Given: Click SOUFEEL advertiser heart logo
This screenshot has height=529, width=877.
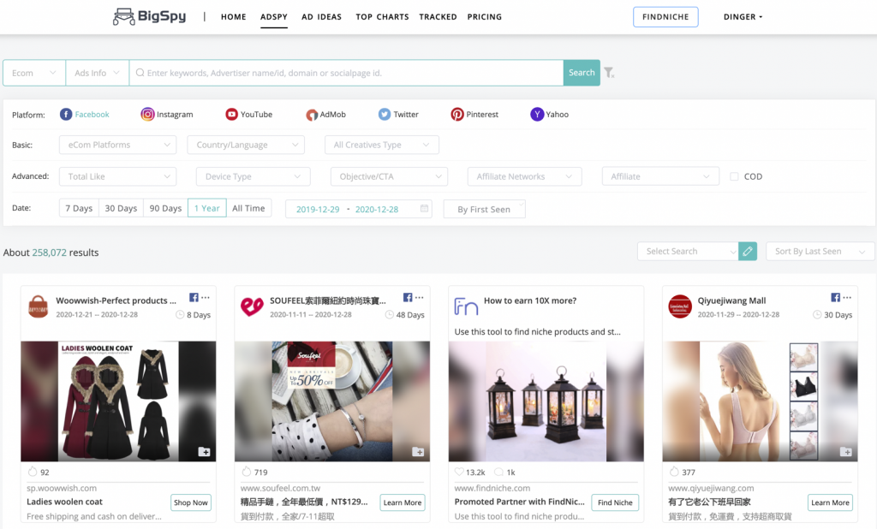Looking at the screenshot, I should 252,306.
